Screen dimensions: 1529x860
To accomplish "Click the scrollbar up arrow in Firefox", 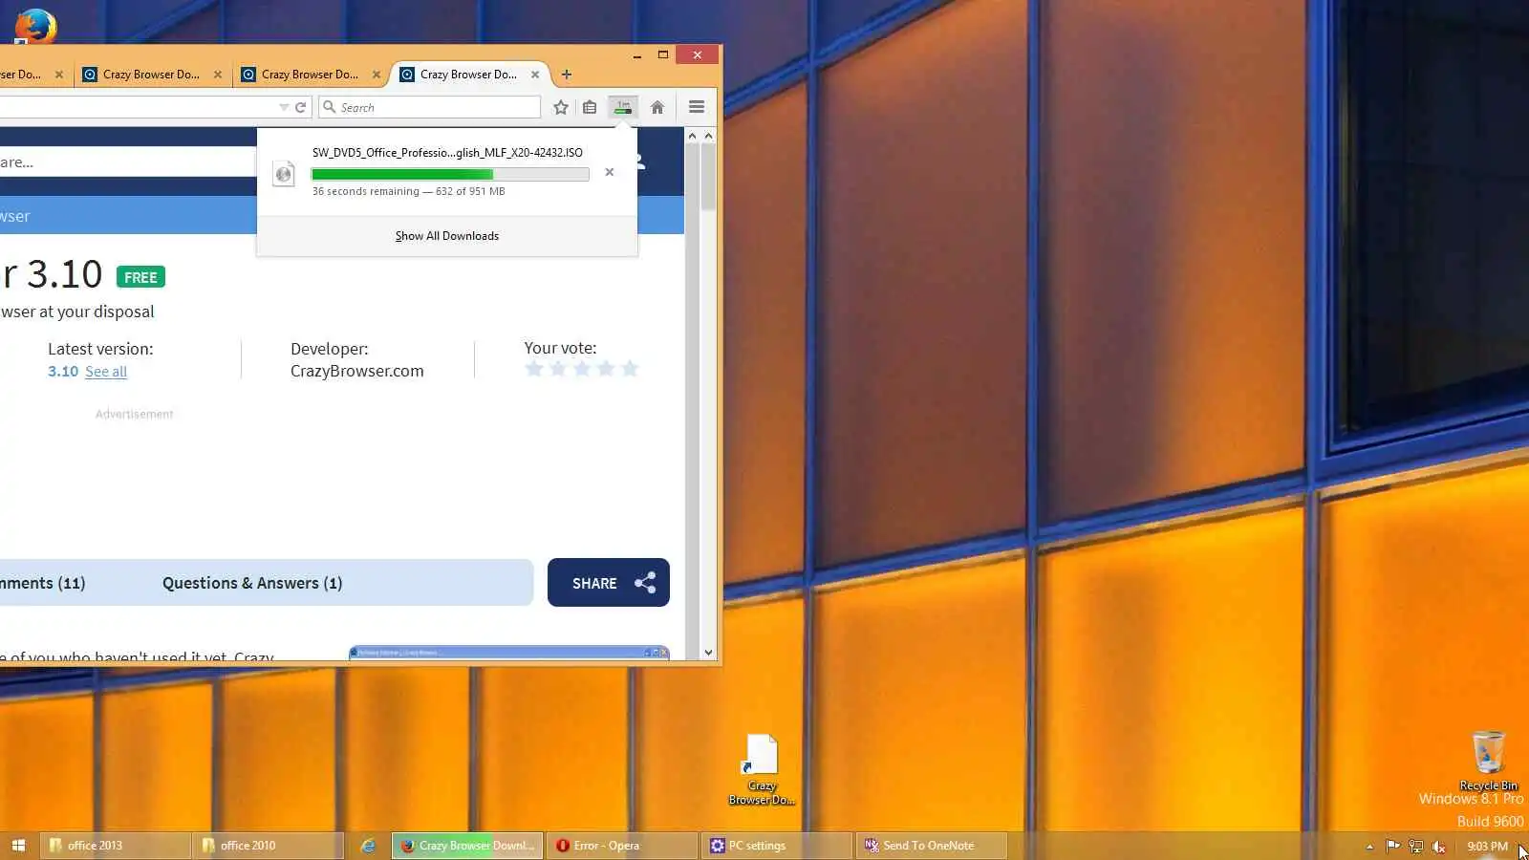I will pyautogui.click(x=708, y=136).
